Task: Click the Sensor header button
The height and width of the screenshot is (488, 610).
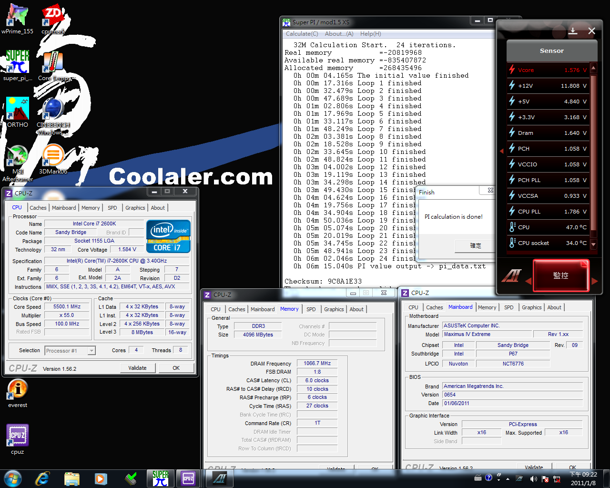Action: (x=552, y=51)
